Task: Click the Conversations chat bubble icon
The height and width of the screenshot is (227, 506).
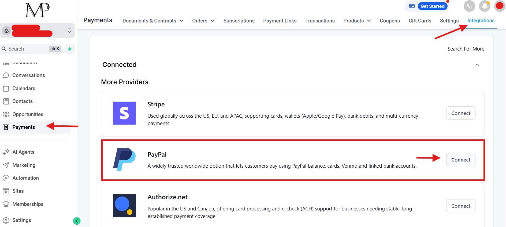Action: [x=6, y=75]
